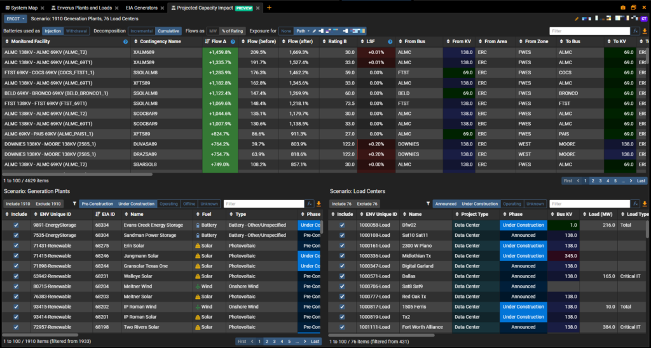Click the top table Filter input field
Image resolution: width=651 pixels, height=348 pixels.
click(x=589, y=30)
